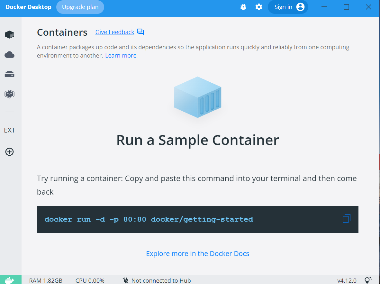380x284 pixels.
Task: Click the Run a Sample Container heading
Action: [197, 140]
